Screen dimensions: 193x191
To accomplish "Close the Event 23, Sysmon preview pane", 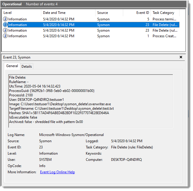I will [x=181, y=57].
